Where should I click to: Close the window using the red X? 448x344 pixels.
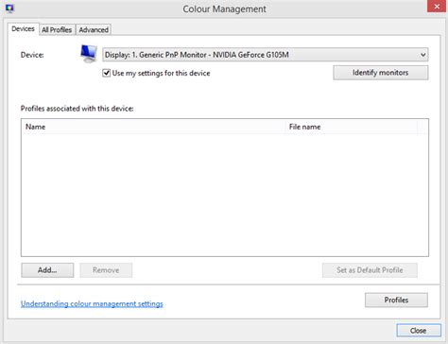437,6
